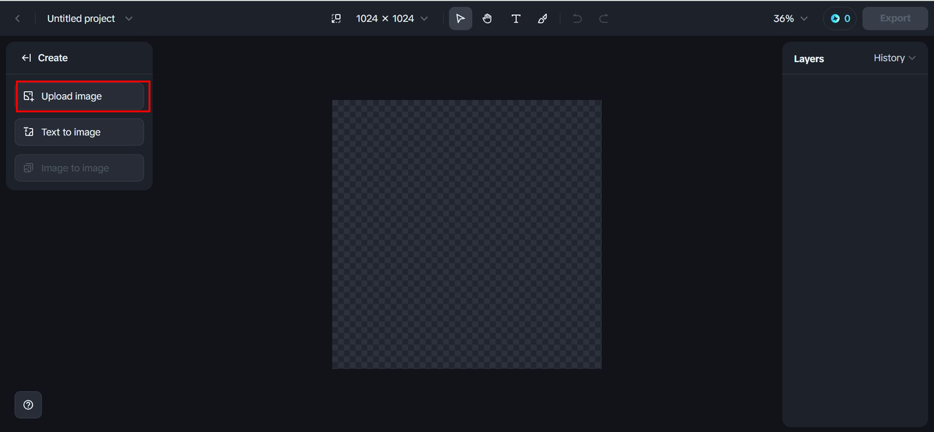Image resolution: width=934 pixels, height=432 pixels.
Task: Click the transparent canvas area
Action: pos(467,235)
